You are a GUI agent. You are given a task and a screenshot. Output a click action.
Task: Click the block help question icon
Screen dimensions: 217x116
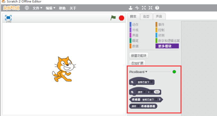point(157,8)
